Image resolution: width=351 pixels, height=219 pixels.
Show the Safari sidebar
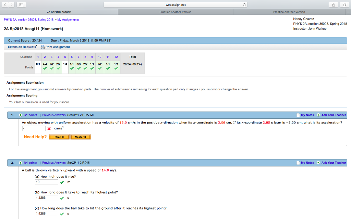point(21,4)
